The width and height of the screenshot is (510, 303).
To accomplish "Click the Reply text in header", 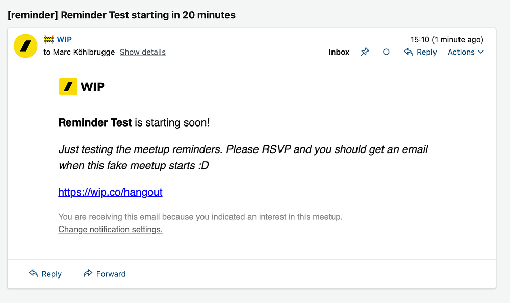I will 427,52.
